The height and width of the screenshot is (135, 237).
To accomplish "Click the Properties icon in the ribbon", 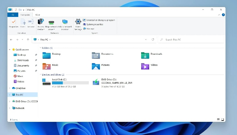I will click(14, 23).
